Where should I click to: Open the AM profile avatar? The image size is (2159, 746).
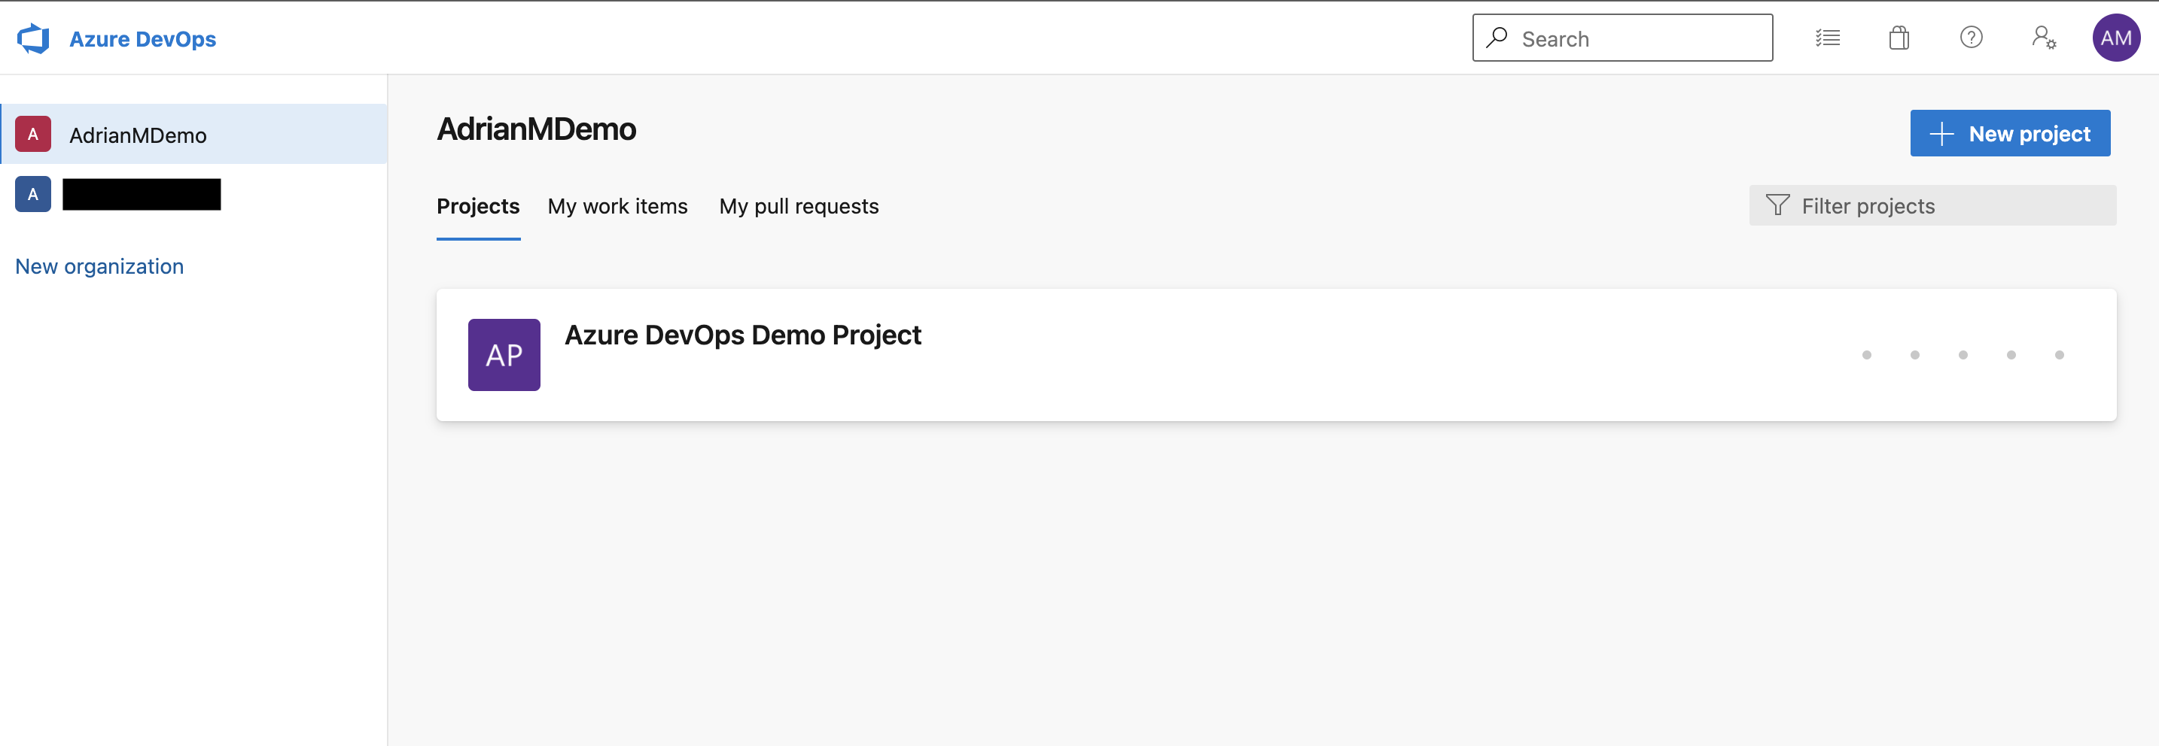coord(2116,38)
